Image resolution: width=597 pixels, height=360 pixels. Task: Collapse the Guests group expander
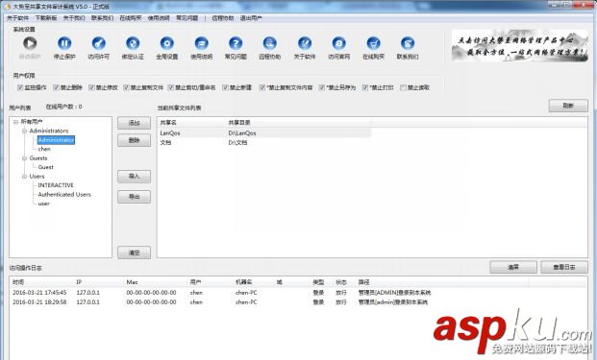tap(24, 158)
